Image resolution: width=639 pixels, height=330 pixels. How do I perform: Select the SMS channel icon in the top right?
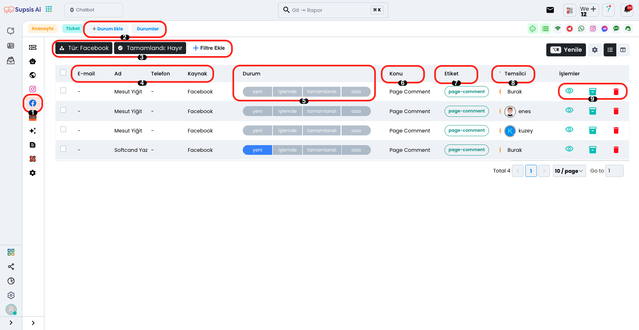[x=616, y=29]
